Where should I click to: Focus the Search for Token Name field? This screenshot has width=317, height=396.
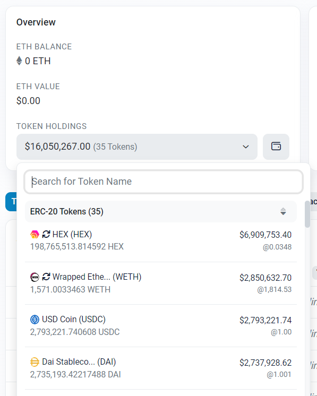(x=164, y=182)
